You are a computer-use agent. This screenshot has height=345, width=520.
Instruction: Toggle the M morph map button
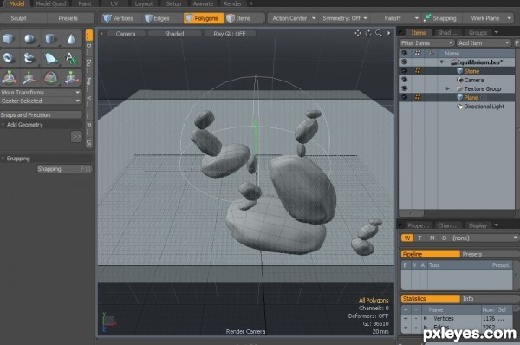(432, 238)
